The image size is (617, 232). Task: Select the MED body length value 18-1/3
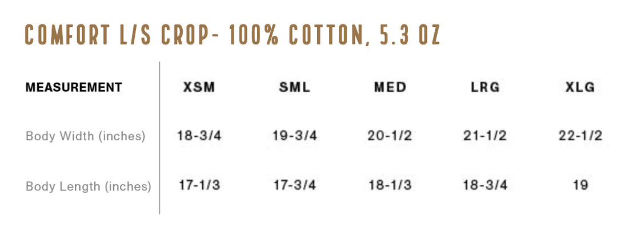[390, 186]
